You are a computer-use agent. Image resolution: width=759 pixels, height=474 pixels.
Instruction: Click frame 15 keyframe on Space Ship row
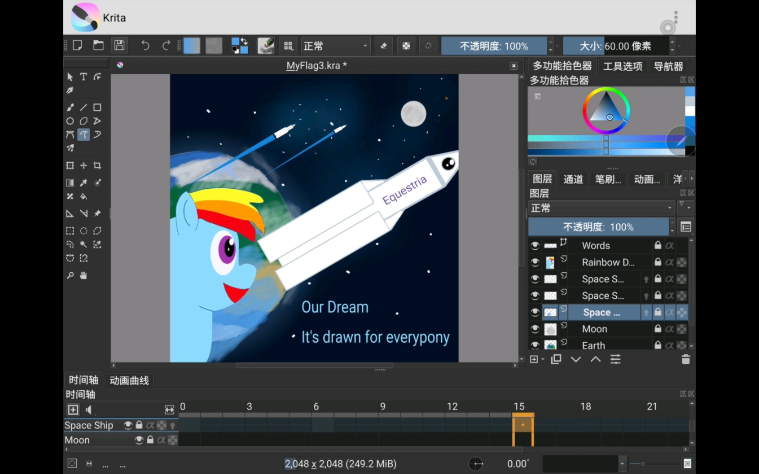(523, 425)
